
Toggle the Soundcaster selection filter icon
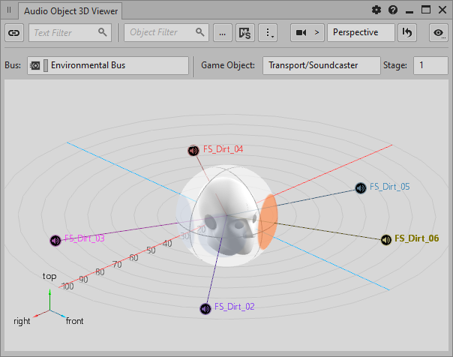tap(244, 32)
